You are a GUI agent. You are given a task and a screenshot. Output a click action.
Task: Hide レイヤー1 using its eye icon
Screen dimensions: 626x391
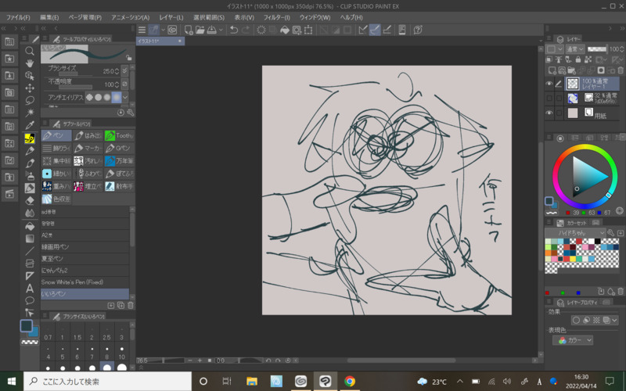click(x=549, y=84)
